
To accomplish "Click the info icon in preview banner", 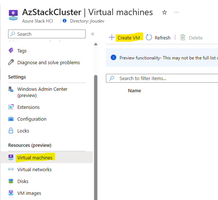I will [114, 57].
